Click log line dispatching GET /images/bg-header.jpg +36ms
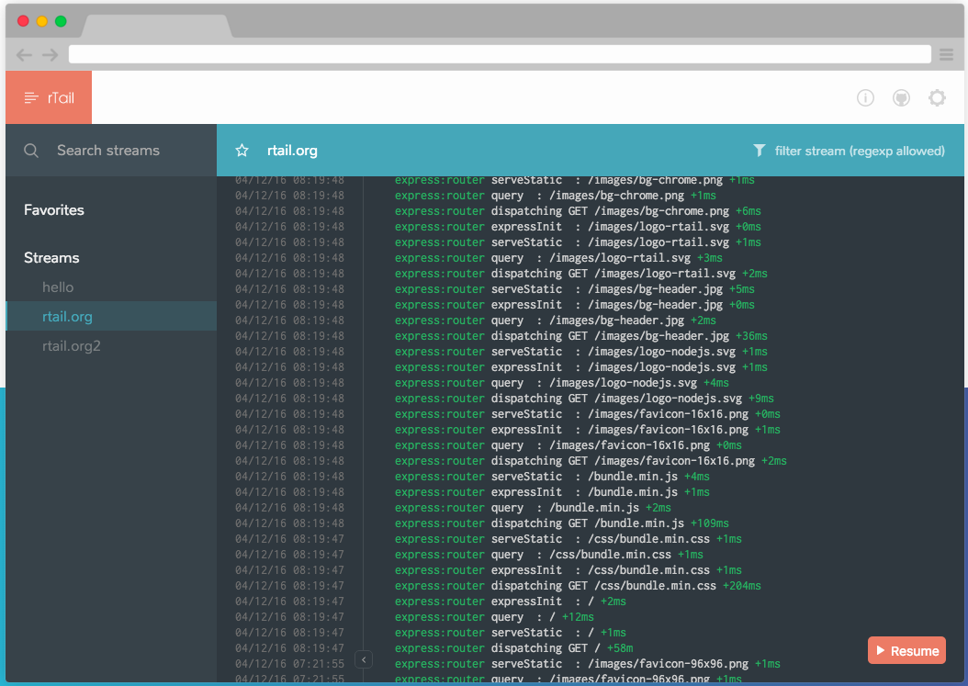Screen dimensions: 968x686 tap(581, 336)
